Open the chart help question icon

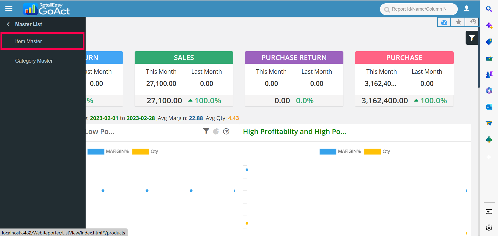point(226,131)
